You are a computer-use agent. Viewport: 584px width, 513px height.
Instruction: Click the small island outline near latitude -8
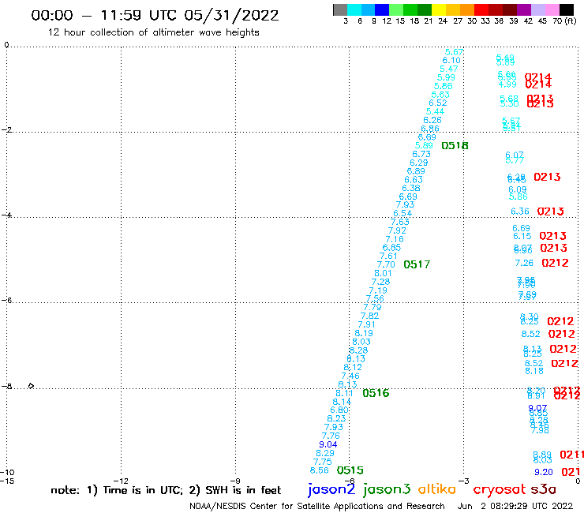[32, 386]
